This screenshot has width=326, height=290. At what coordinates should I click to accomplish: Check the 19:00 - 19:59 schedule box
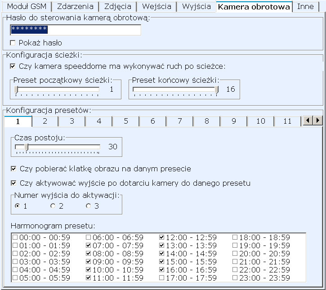coord(235,245)
